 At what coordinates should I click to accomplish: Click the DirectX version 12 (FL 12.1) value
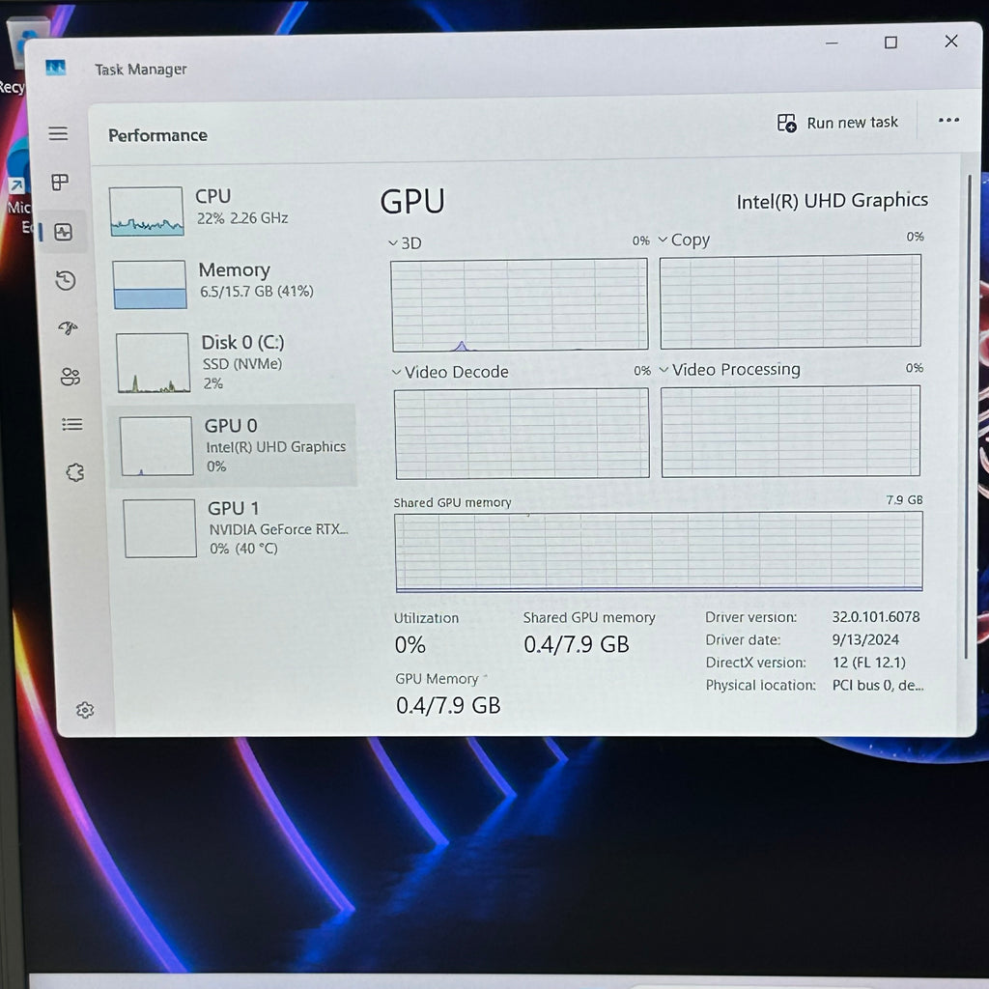(868, 663)
